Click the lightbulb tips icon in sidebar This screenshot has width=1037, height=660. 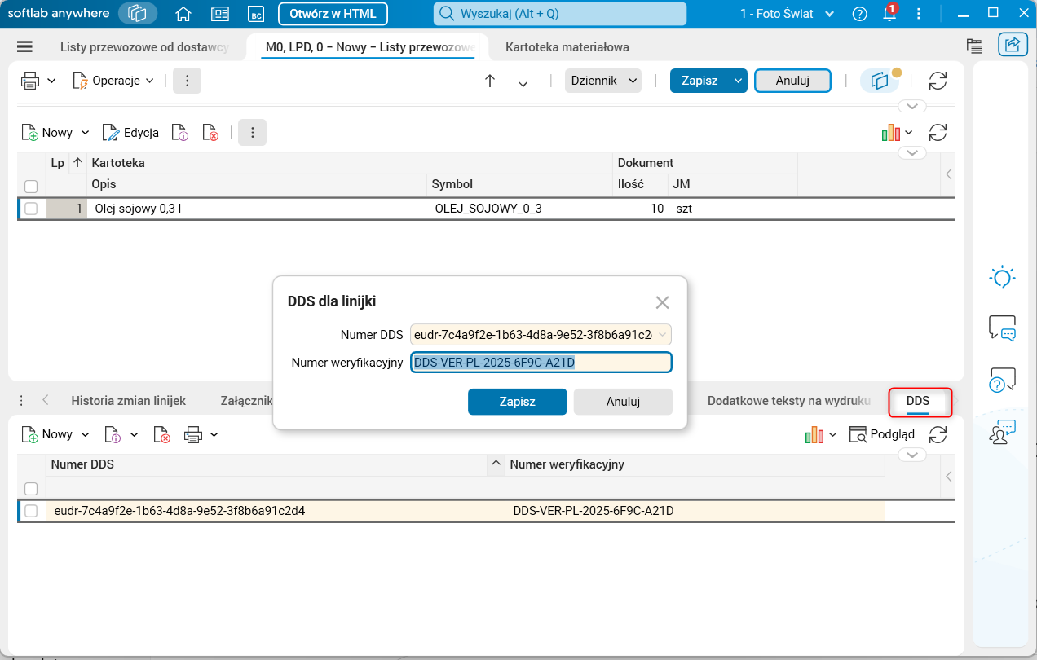[1002, 277]
